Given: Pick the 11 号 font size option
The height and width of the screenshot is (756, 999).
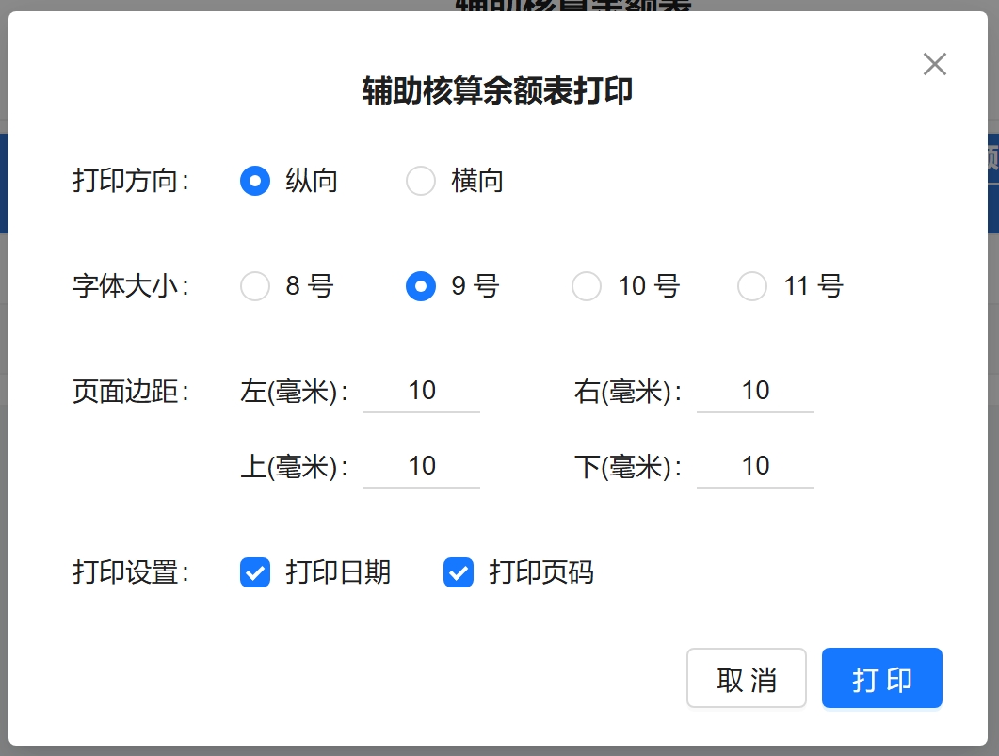Looking at the screenshot, I should [x=752, y=286].
